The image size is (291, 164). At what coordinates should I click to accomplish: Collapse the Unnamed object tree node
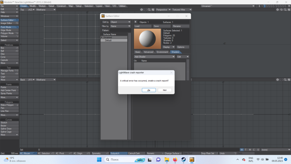(x=102, y=37)
